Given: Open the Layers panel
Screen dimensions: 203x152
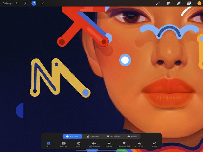Looking at the screenshot, I should coord(189,3).
